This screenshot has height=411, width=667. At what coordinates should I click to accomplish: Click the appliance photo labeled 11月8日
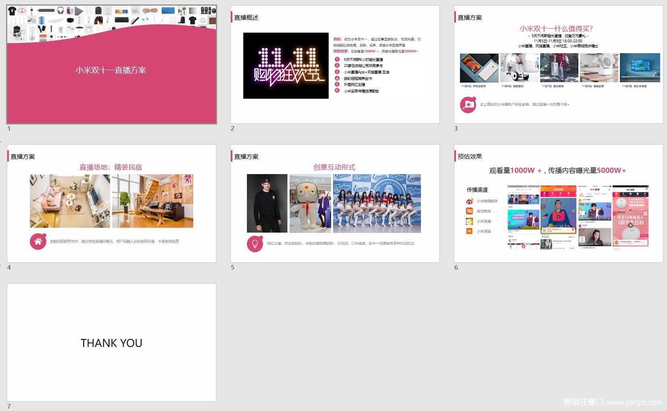(599, 68)
